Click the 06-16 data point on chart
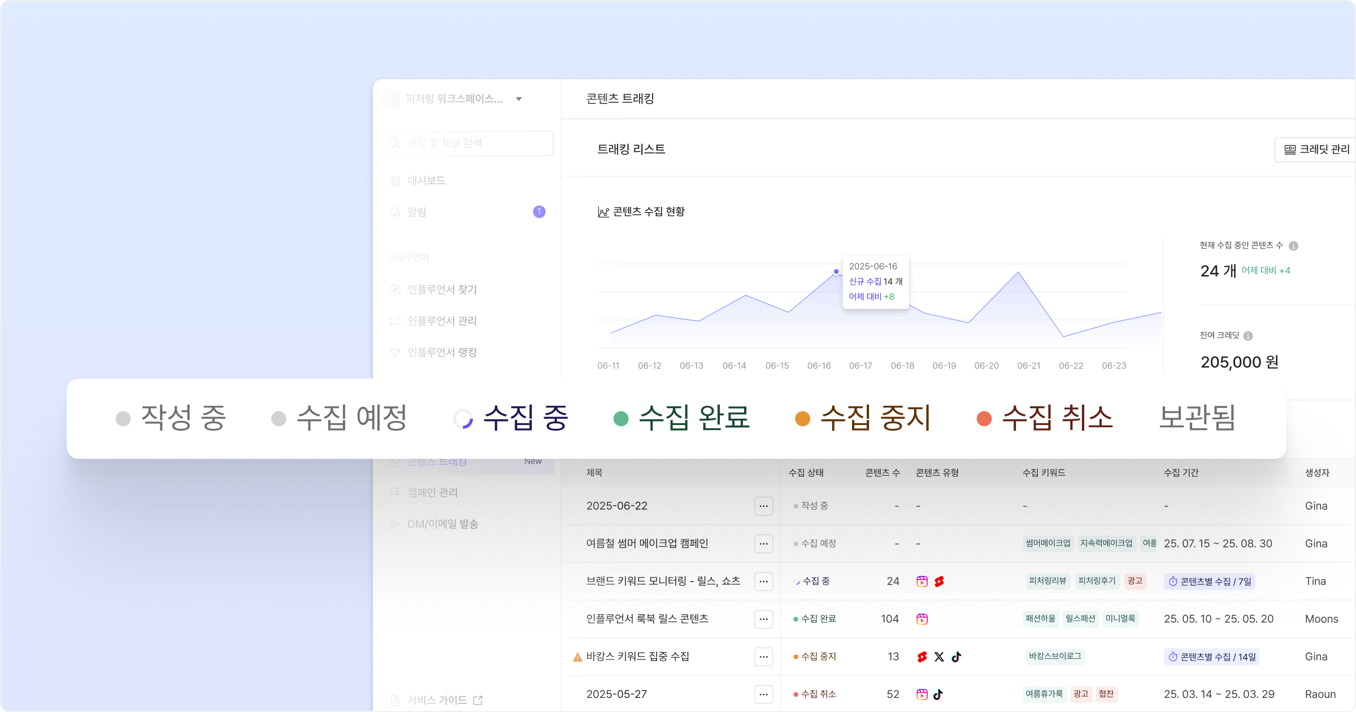The image size is (1356, 712). coord(836,272)
